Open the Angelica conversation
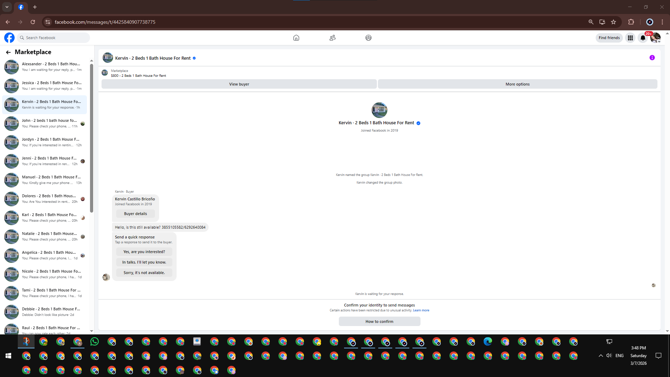The image size is (670, 377). point(45,255)
